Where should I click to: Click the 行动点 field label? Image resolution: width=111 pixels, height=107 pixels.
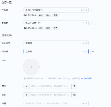(x=5, y=51)
